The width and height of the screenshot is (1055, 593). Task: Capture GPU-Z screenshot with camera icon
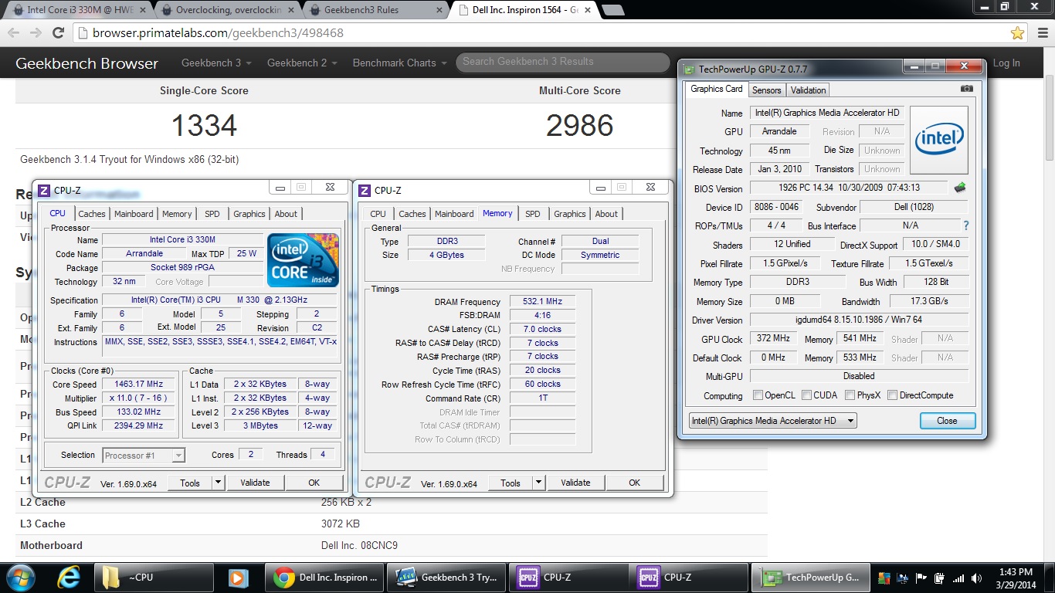pos(967,89)
